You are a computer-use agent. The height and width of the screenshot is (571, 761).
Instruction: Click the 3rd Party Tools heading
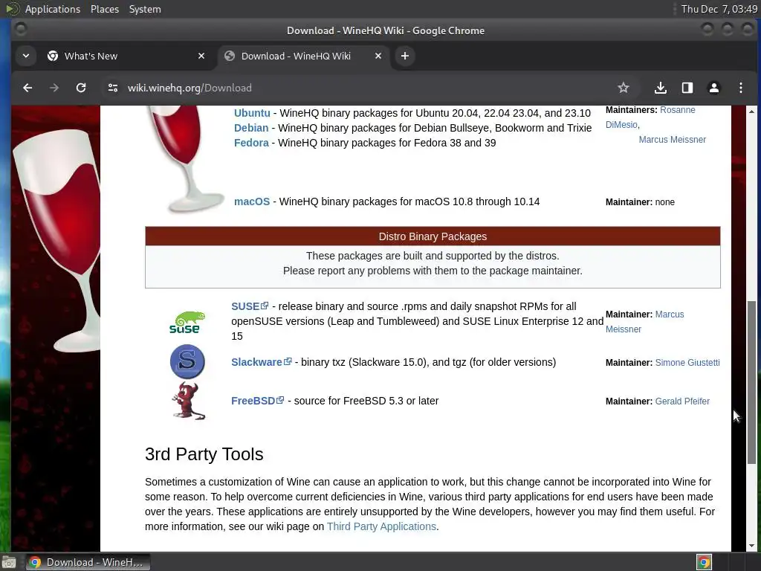click(x=204, y=454)
